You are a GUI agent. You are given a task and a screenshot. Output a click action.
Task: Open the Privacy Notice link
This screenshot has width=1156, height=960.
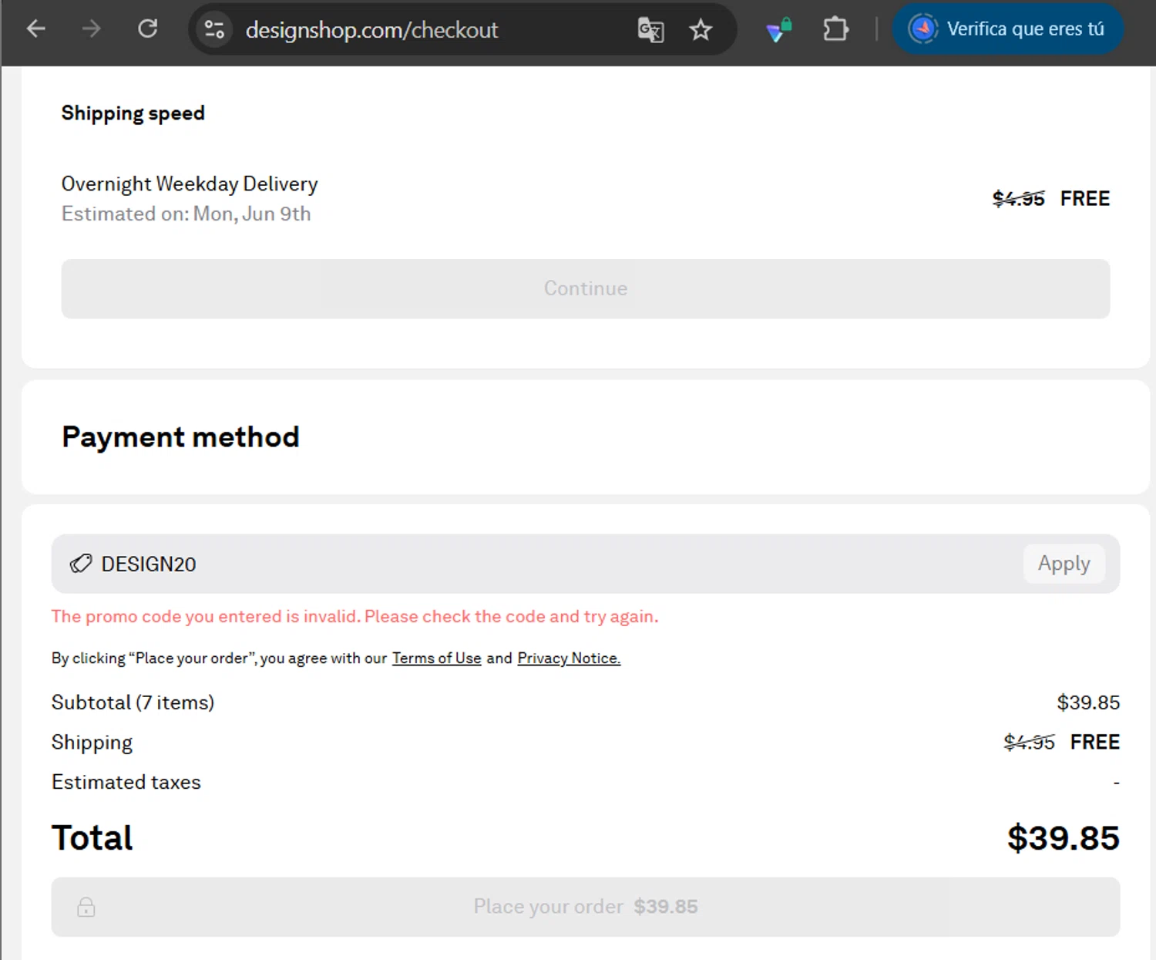(x=569, y=658)
